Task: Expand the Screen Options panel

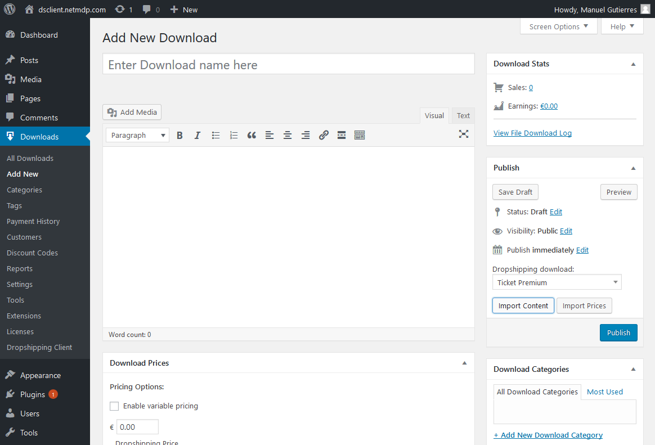Action: click(x=559, y=26)
